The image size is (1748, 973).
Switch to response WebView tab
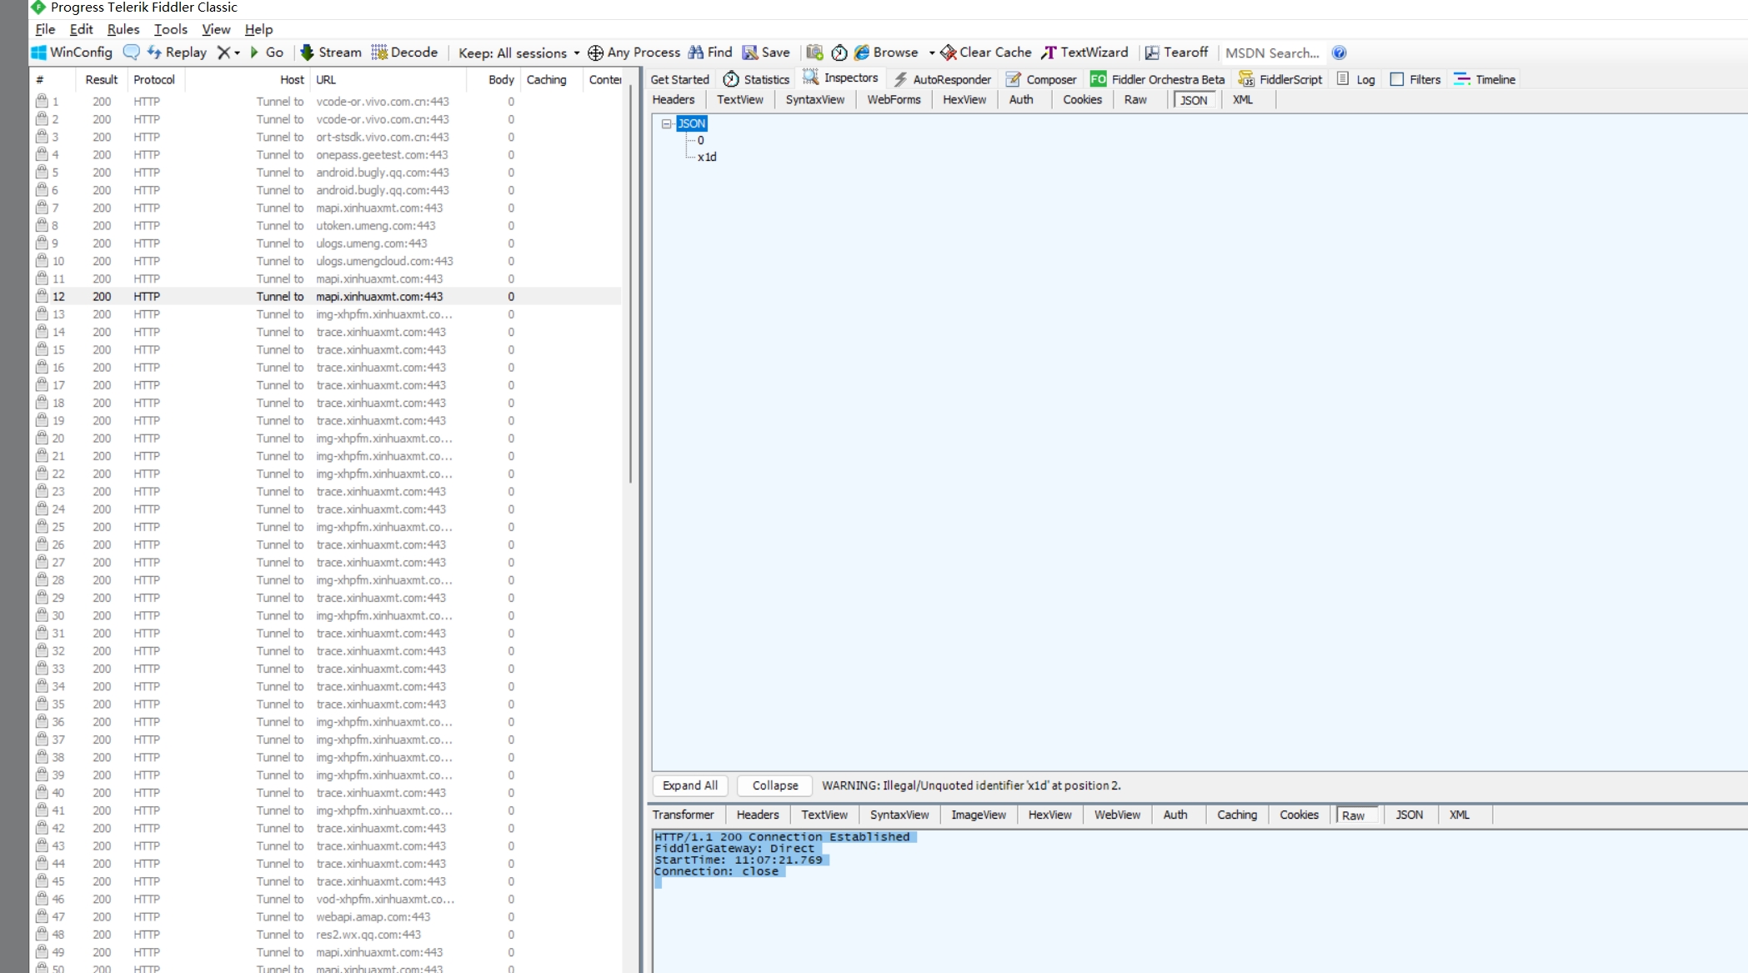[1117, 815]
